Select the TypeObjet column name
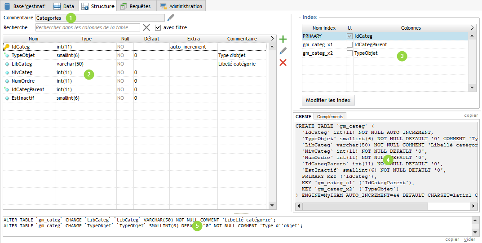The image size is (482, 243). point(23,55)
